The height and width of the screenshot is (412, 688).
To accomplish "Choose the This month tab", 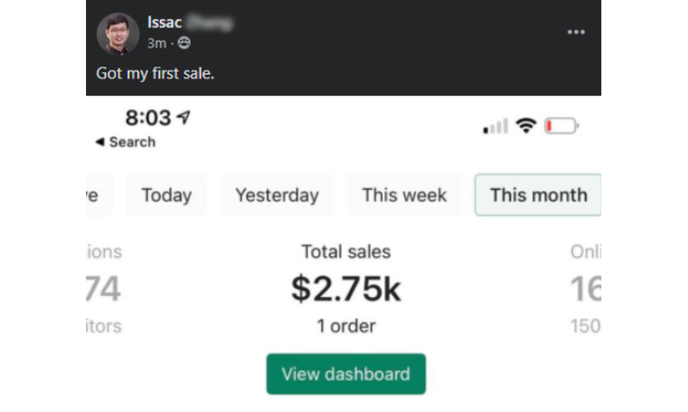I will [538, 195].
